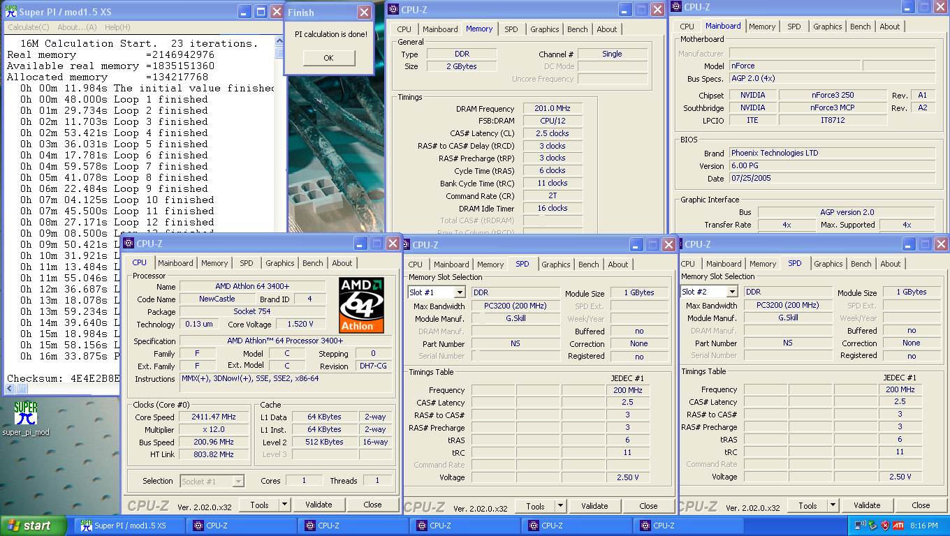
Task: Open the Calculate(C) menu in Super PI
Action: click(29, 27)
